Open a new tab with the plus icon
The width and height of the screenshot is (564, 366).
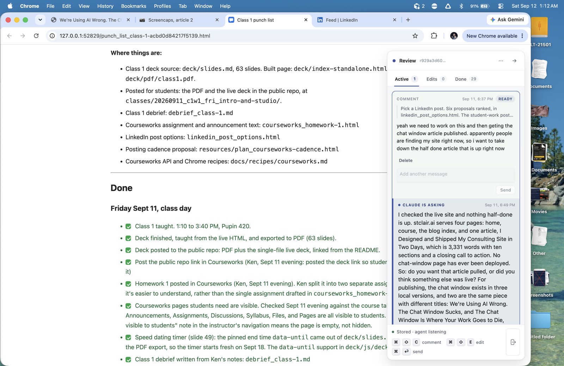tap(408, 20)
